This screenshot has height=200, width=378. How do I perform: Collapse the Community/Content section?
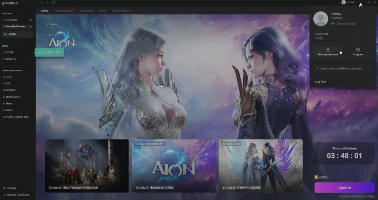(32, 70)
